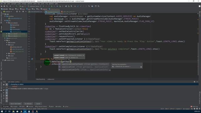Image resolution: width=201 pixels, height=113 pixels.
Task: Collapse the java folder in tree
Action: [x=5, y=21]
